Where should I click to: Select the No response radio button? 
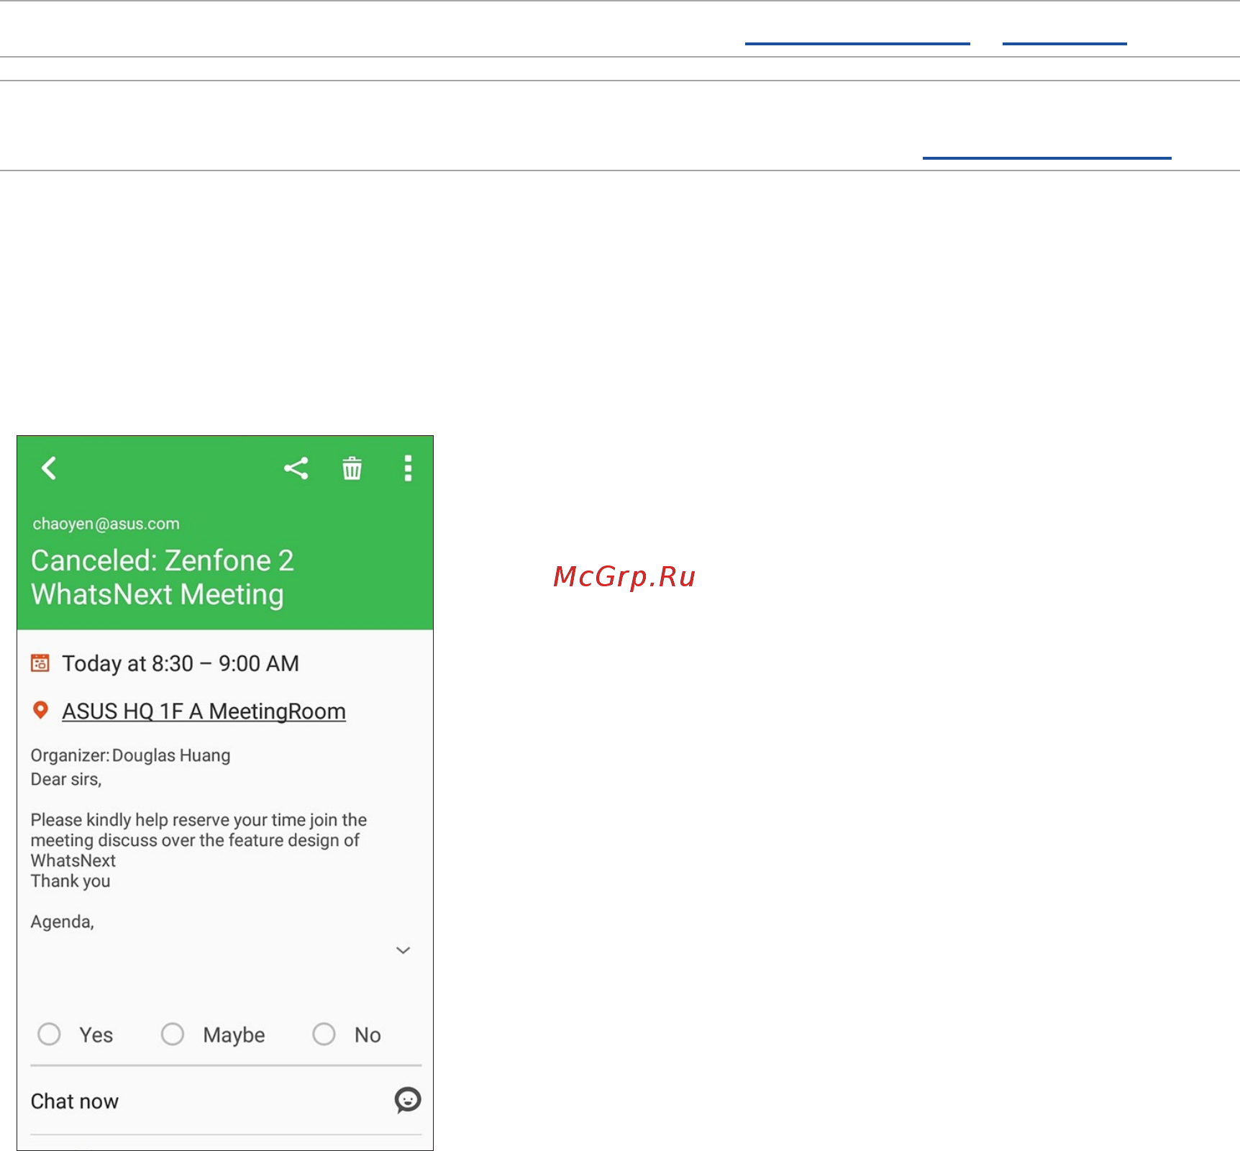click(324, 1034)
